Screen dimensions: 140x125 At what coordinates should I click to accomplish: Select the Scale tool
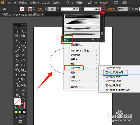coord(23,60)
